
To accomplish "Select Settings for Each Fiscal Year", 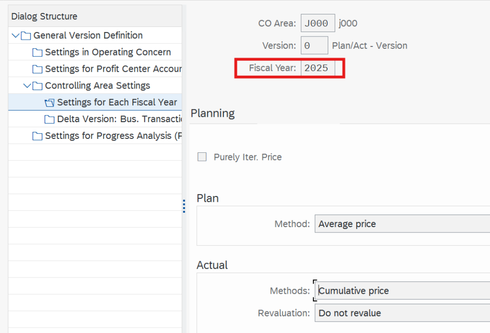I will pyautogui.click(x=117, y=103).
